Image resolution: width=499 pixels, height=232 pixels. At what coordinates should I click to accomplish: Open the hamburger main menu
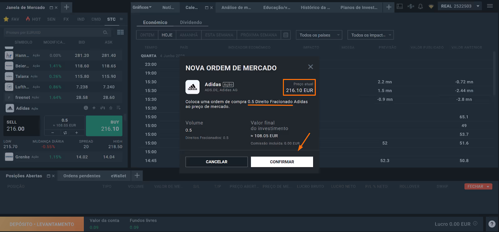click(x=490, y=6)
